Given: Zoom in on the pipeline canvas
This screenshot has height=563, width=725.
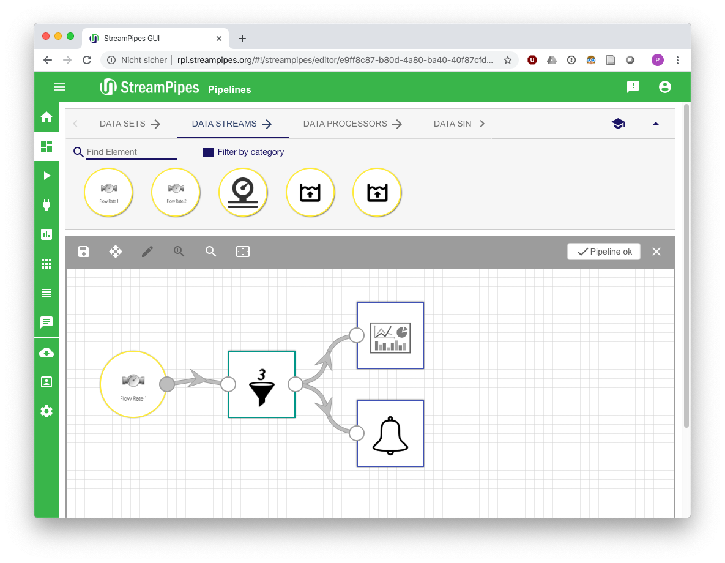Looking at the screenshot, I should pyautogui.click(x=179, y=252).
